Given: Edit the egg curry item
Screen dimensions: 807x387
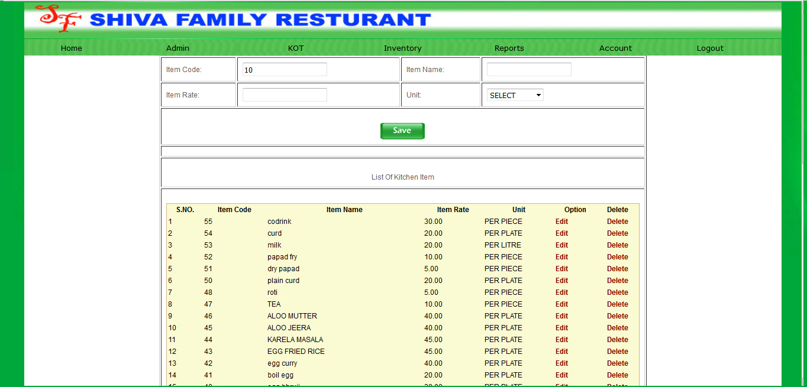Looking at the screenshot, I should [x=561, y=363].
